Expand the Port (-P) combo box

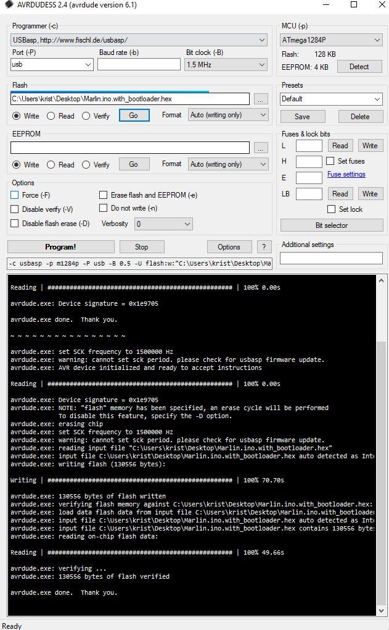pyautogui.click(x=88, y=65)
